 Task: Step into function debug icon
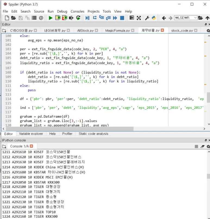tap(102, 18)
